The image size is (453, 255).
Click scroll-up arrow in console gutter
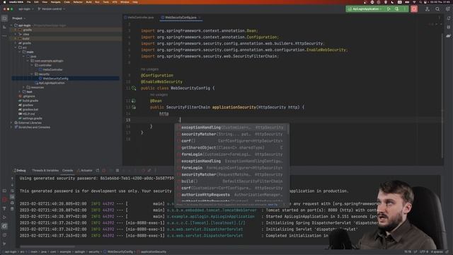click(12, 178)
